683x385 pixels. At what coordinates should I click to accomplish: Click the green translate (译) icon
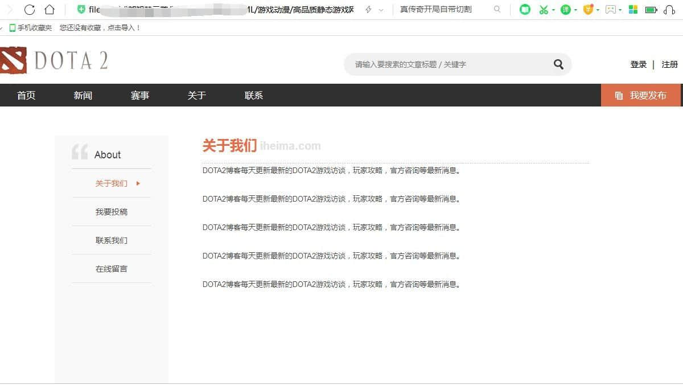point(565,10)
